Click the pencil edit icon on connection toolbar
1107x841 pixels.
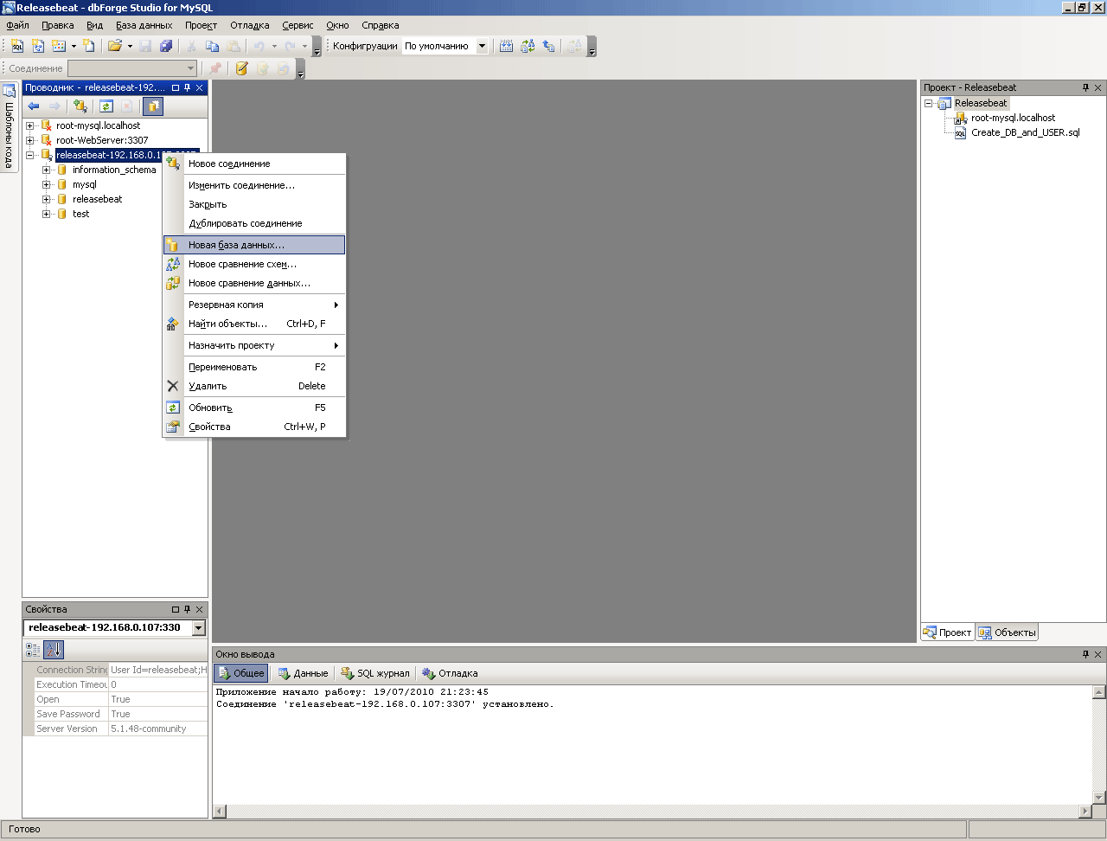[241, 68]
